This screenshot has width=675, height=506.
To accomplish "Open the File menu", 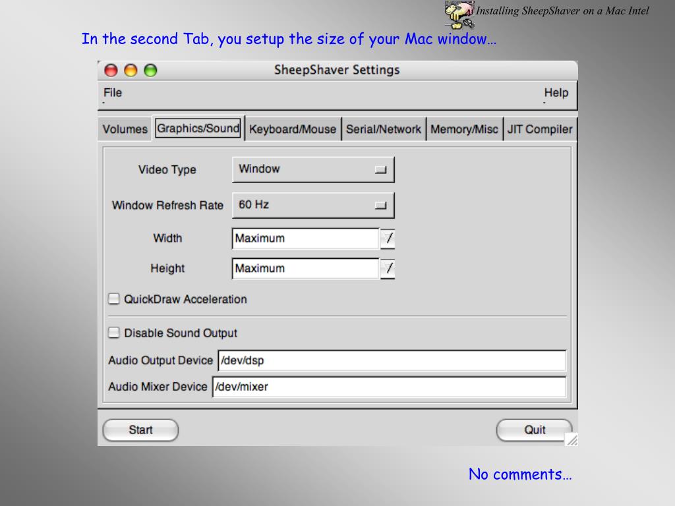I will [x=113, y=93].
